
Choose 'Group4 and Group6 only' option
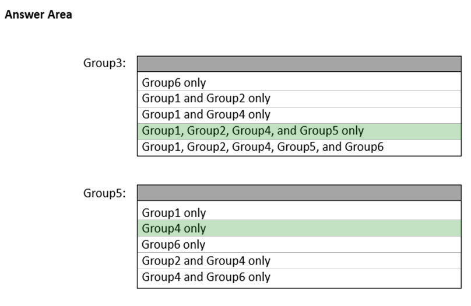click(x=206, y=276)
